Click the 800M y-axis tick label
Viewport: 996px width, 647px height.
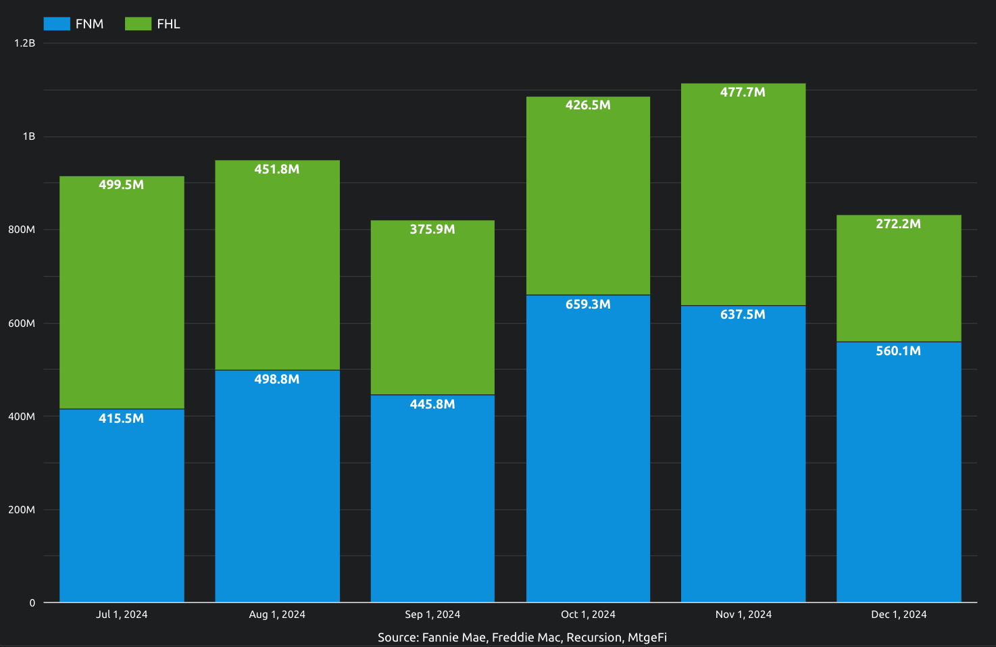[x=22, y=230]
